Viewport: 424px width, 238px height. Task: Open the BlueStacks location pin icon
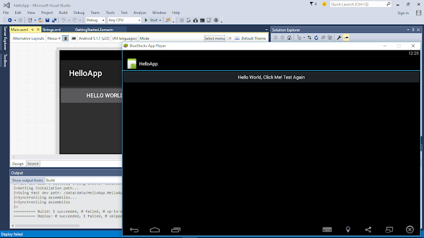[348, 229]
